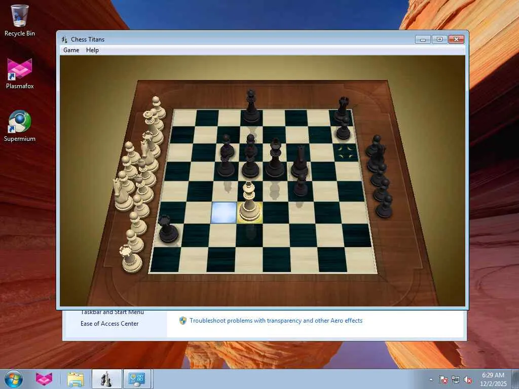Click the blue highlighted square beside the white king

(x=224, y=212)
